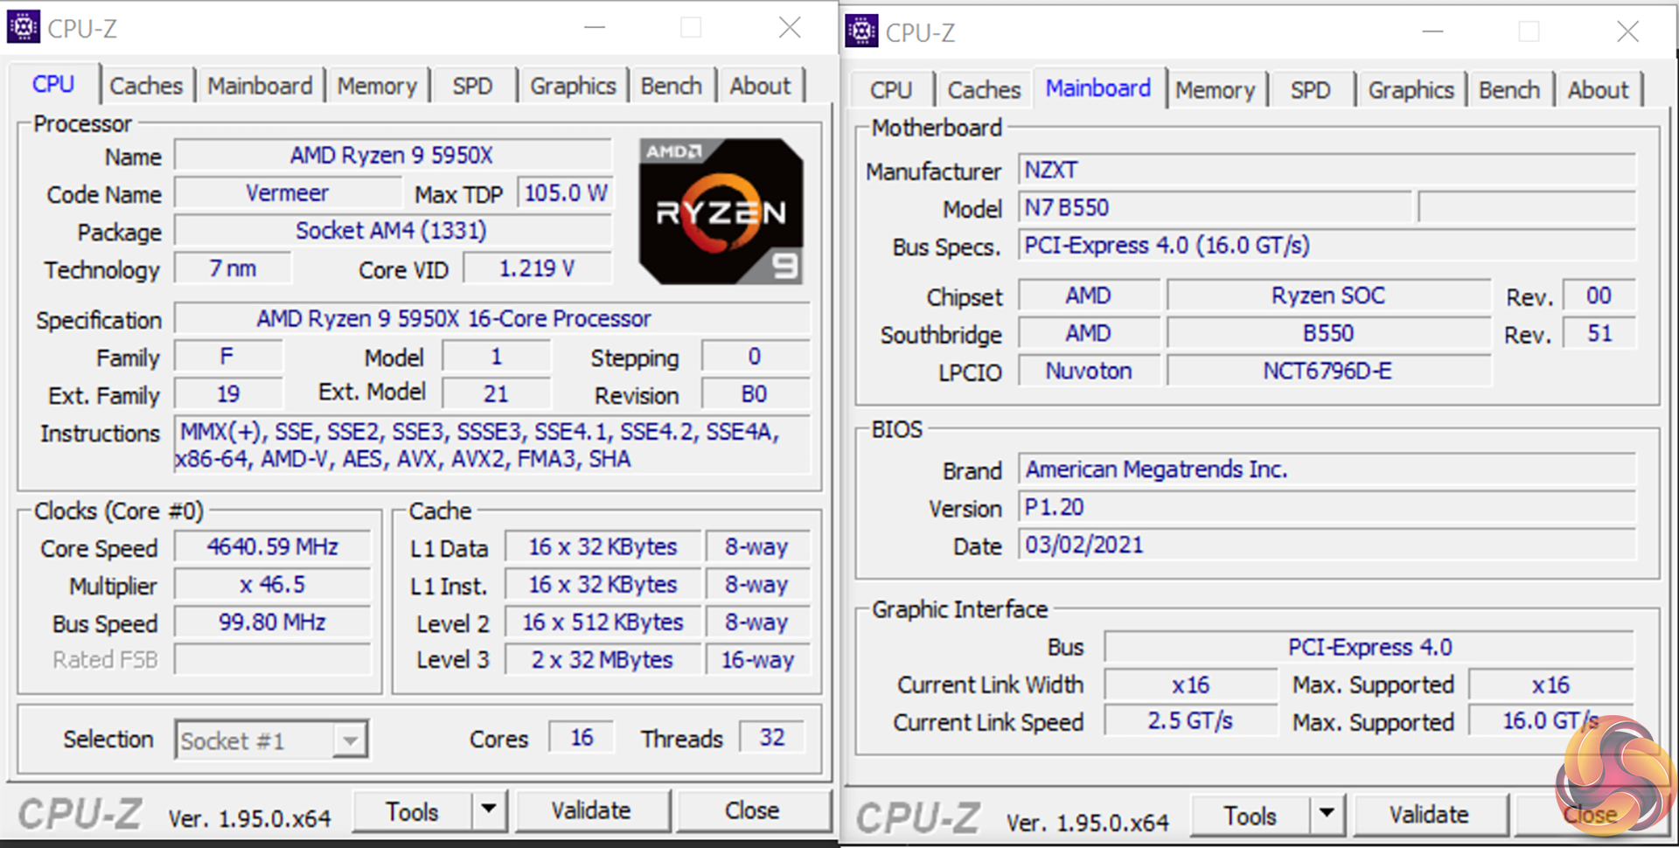1679x848 pixels.
Task: Click the processor name field AMD Ryzen 9 5950X
Action: click(392, 155)
